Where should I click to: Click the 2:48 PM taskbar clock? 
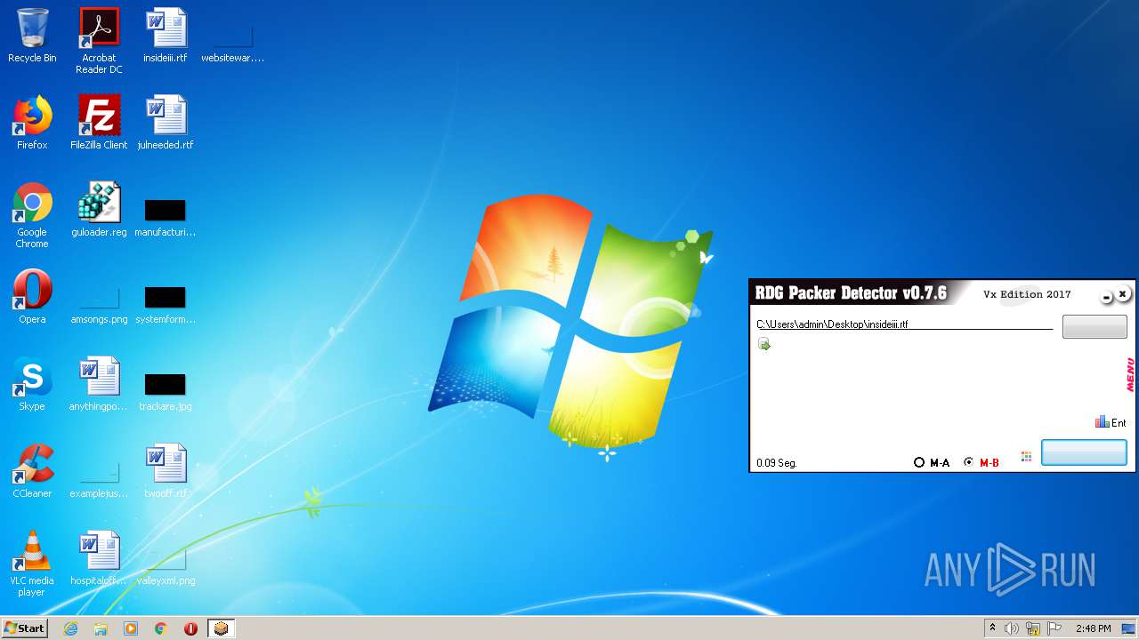1093,628
